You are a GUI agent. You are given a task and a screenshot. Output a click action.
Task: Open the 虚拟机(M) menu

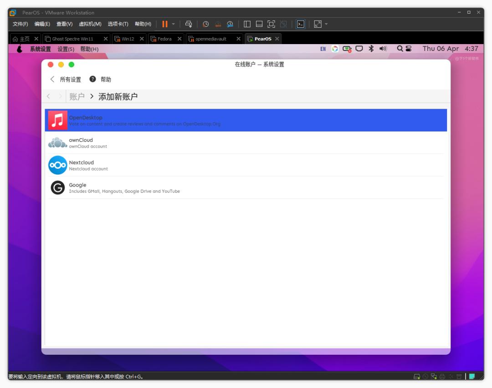[x=90, y=24]
